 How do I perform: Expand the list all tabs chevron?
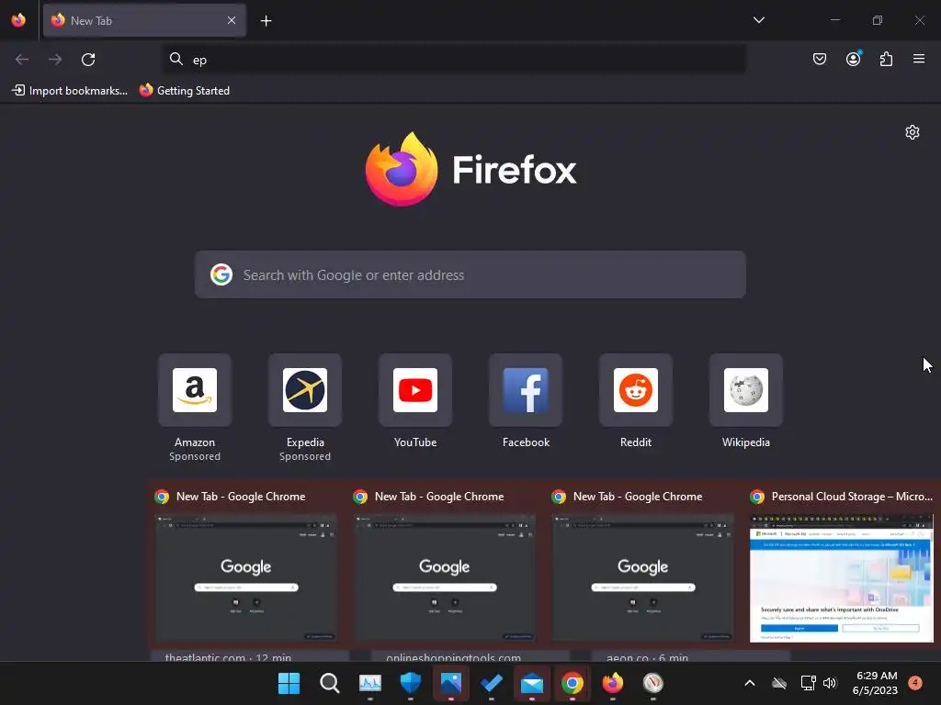(758, 20)
